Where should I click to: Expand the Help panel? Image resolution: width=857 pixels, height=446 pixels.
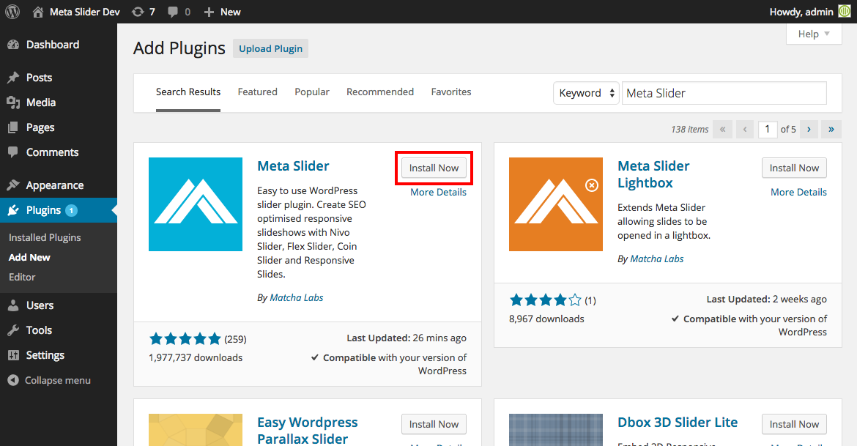[x=814, y=34]
